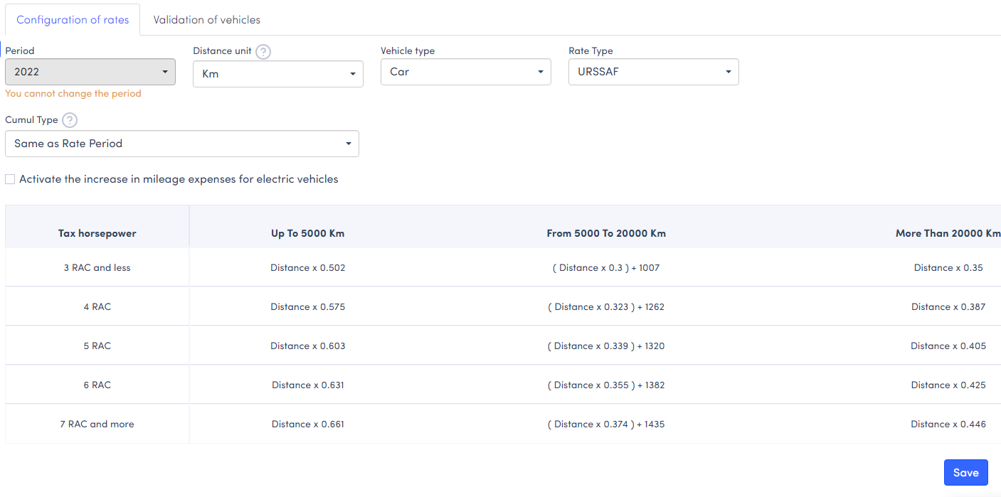Click the Tax horsepower column header
The image size is (1001, 497).
coord(97,233)
